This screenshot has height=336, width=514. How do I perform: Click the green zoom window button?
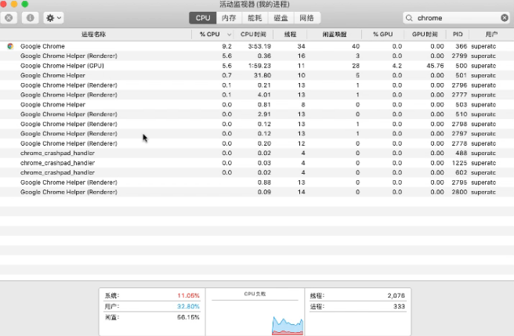(25, 4)
